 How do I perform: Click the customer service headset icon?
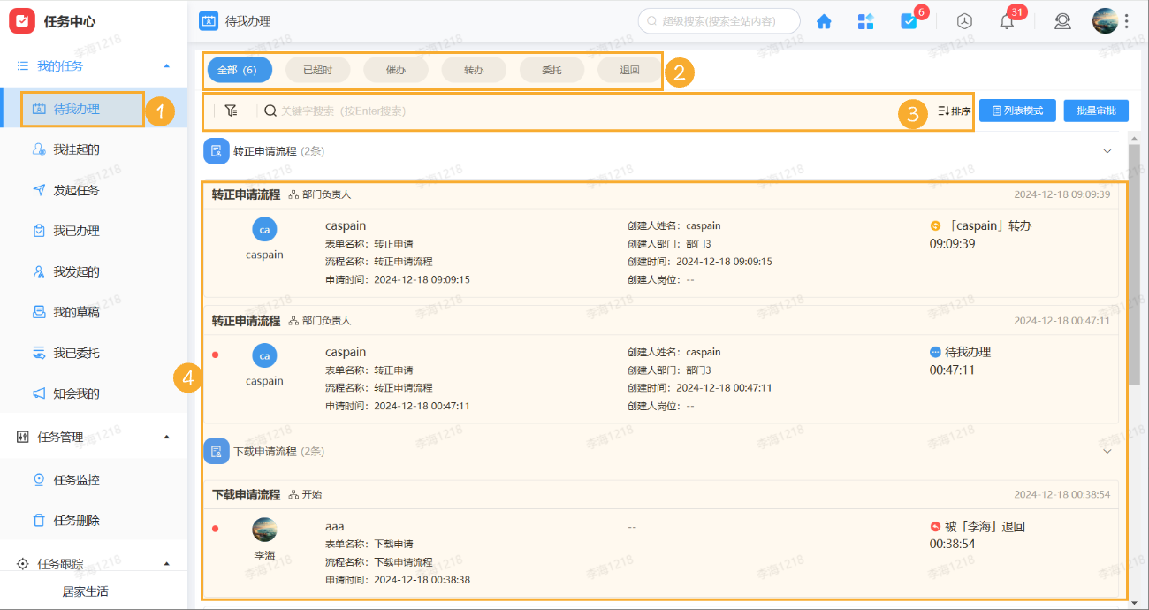(1062, 20)
